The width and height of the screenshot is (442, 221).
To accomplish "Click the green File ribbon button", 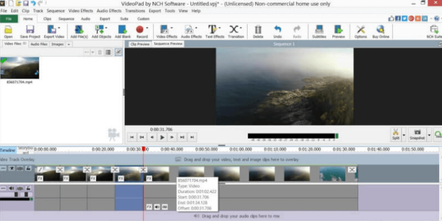I will [9, 19].
